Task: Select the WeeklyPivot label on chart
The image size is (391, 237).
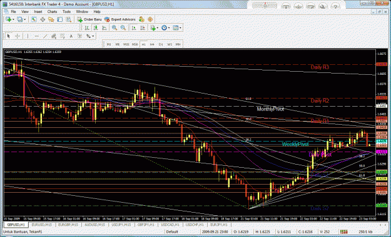Action: point(295,144)
